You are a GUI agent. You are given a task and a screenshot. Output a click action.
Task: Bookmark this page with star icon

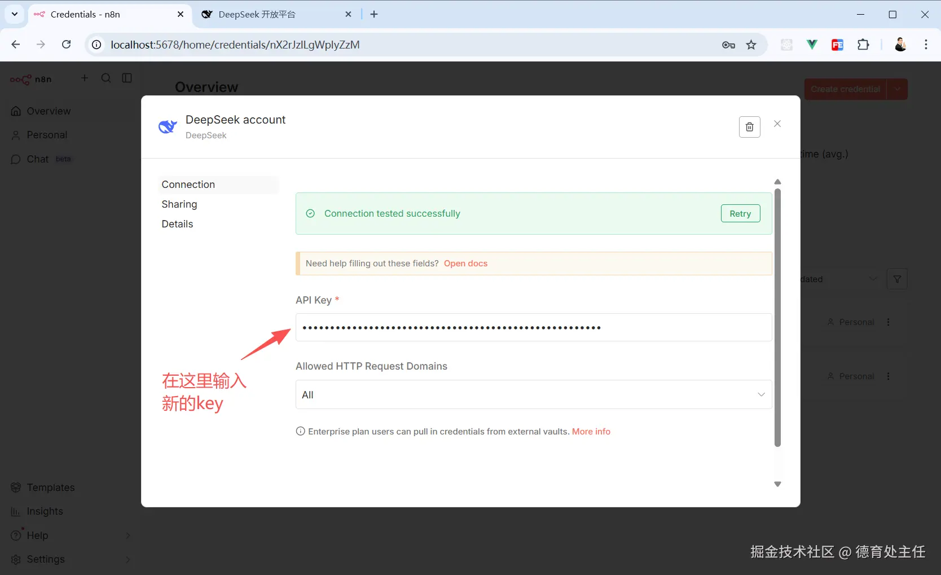click(751, 45)
